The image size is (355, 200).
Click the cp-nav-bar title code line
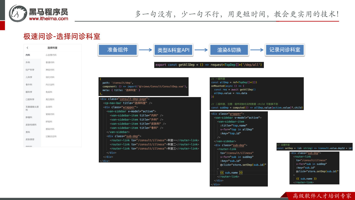[x=128, y=103]
